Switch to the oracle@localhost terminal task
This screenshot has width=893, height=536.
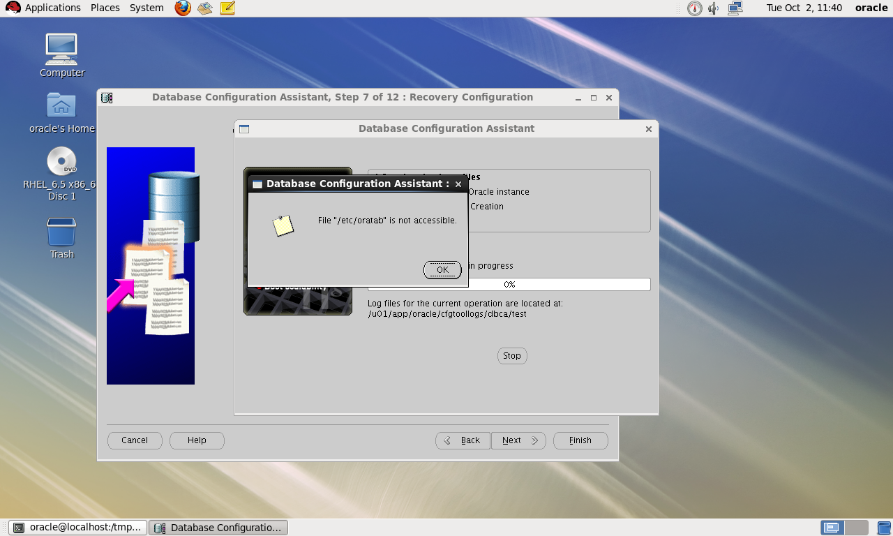tap(78, 528)
